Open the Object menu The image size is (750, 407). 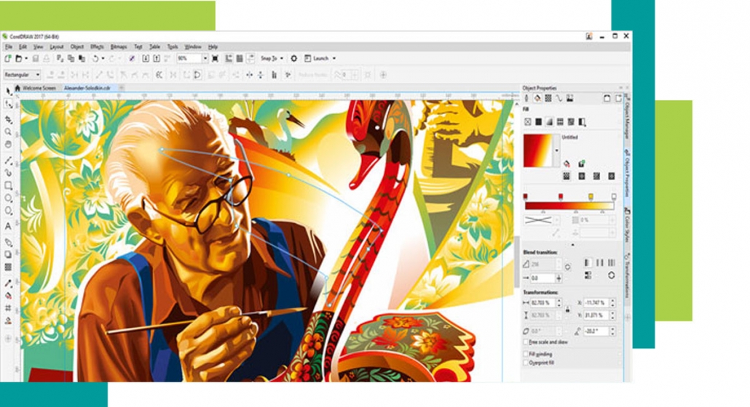pyautogui.click(x=77, y=47)
